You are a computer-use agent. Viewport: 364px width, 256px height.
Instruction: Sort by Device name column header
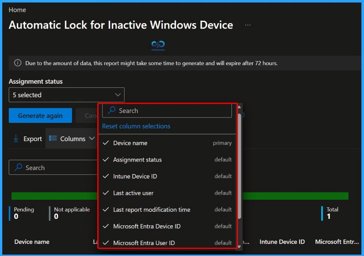[32, 242]
